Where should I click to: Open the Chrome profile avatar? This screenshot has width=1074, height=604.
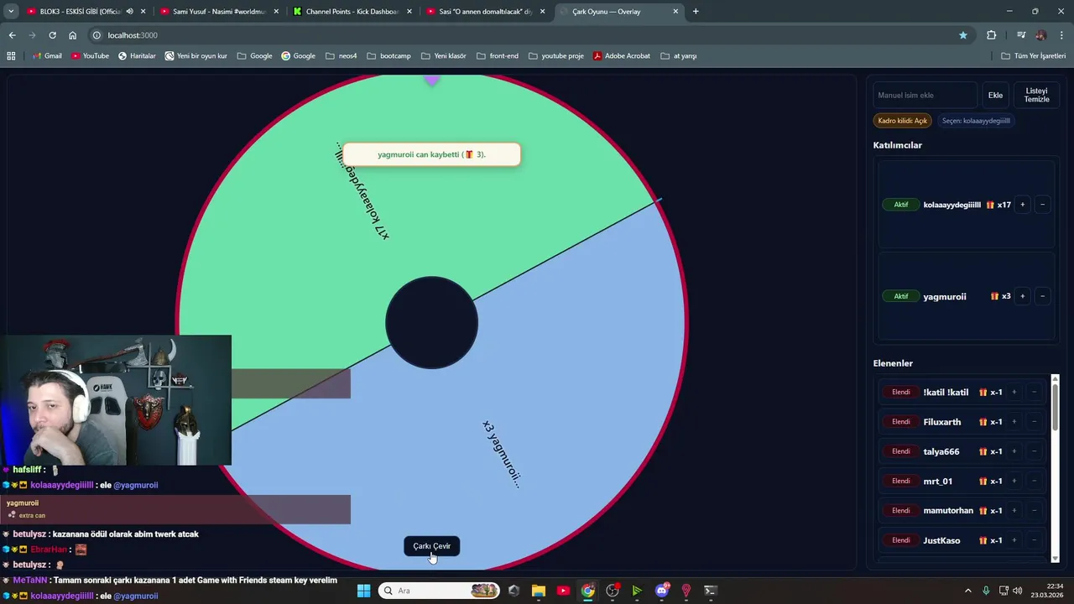click(x=1041, y=35)
